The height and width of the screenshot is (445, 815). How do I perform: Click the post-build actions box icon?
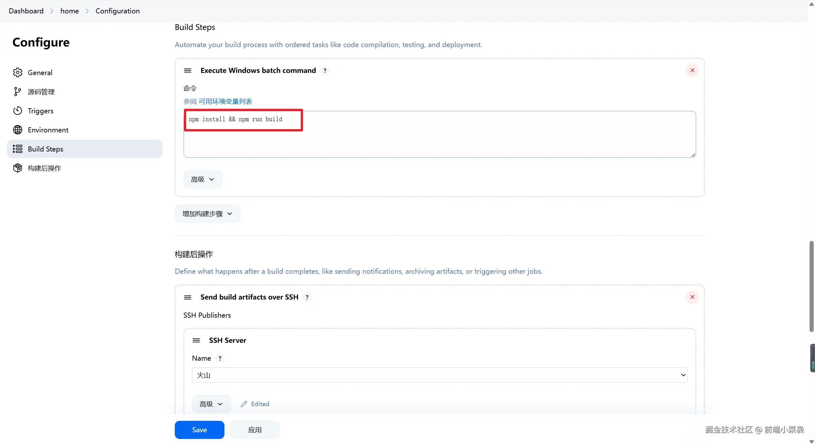pos(18,168)
